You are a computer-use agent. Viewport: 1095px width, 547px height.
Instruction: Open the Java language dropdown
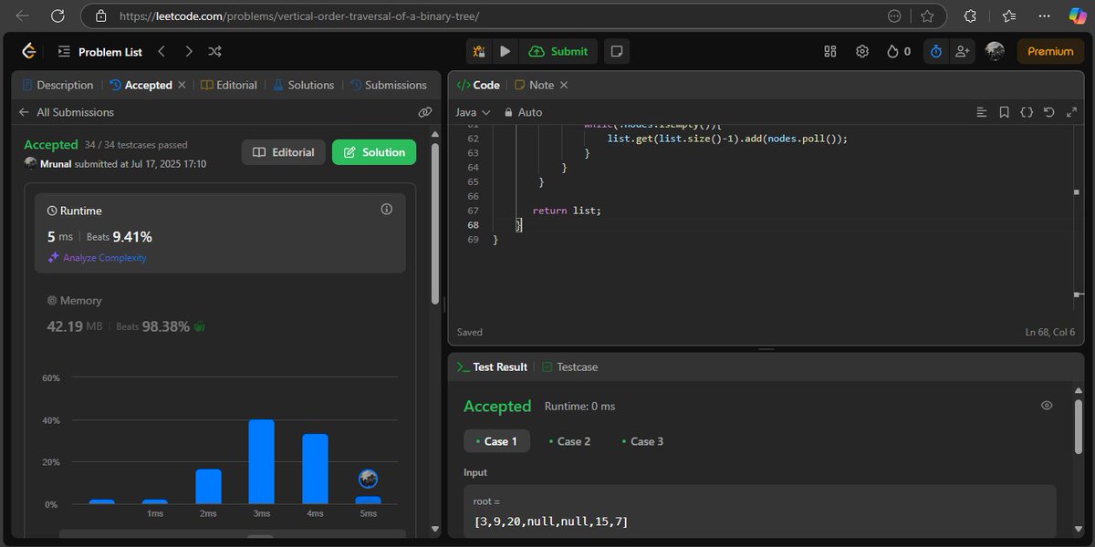pyautogui.click(x=473, y=112)
